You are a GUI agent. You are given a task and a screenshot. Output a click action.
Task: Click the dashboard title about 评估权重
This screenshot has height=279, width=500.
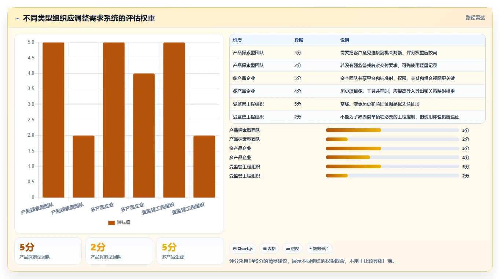(x=89, y=18)
